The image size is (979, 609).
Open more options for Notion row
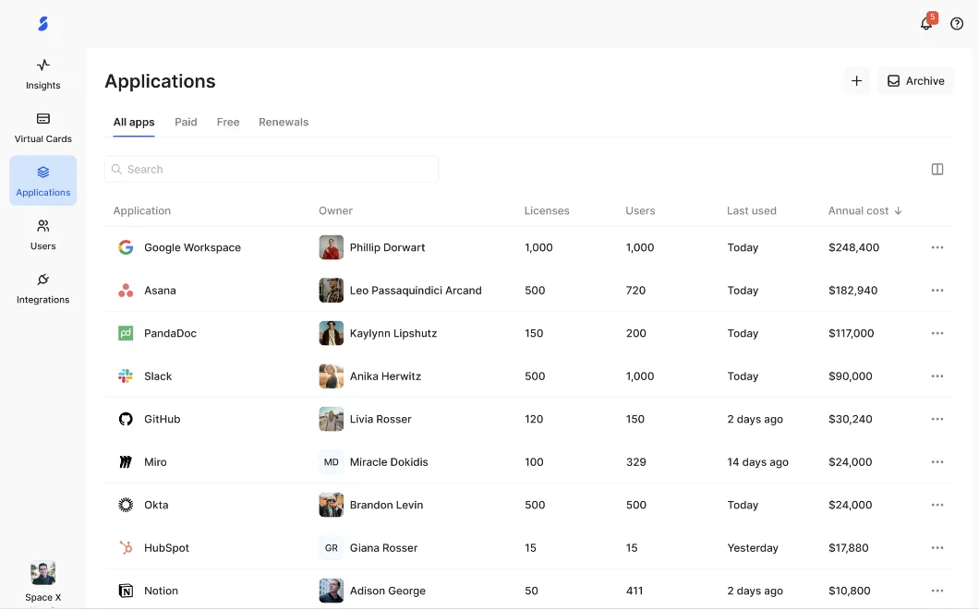click(937, 591)
